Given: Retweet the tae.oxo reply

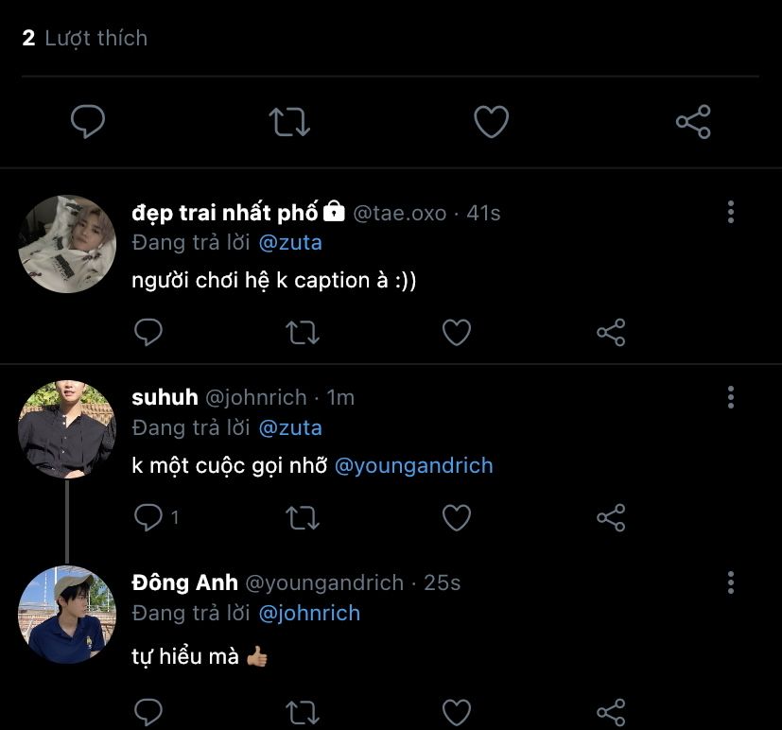Looking at the screenshot, I should 303,332.
